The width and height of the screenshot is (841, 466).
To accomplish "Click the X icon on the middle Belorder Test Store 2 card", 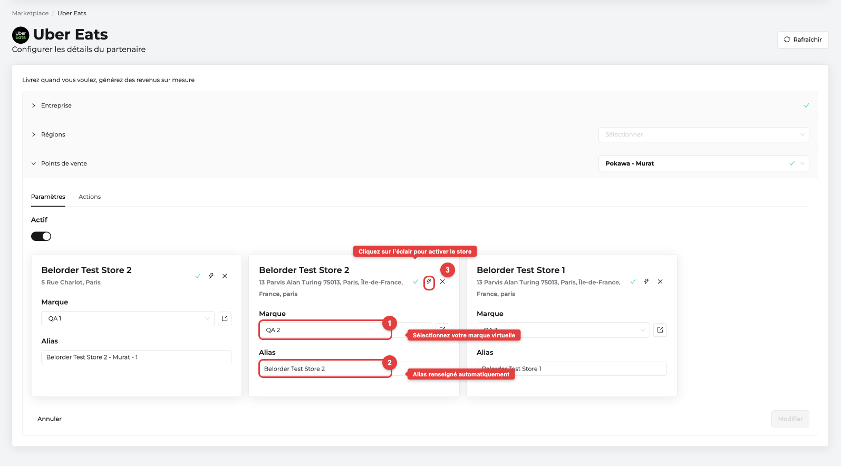I will click(x=442, y=281).
